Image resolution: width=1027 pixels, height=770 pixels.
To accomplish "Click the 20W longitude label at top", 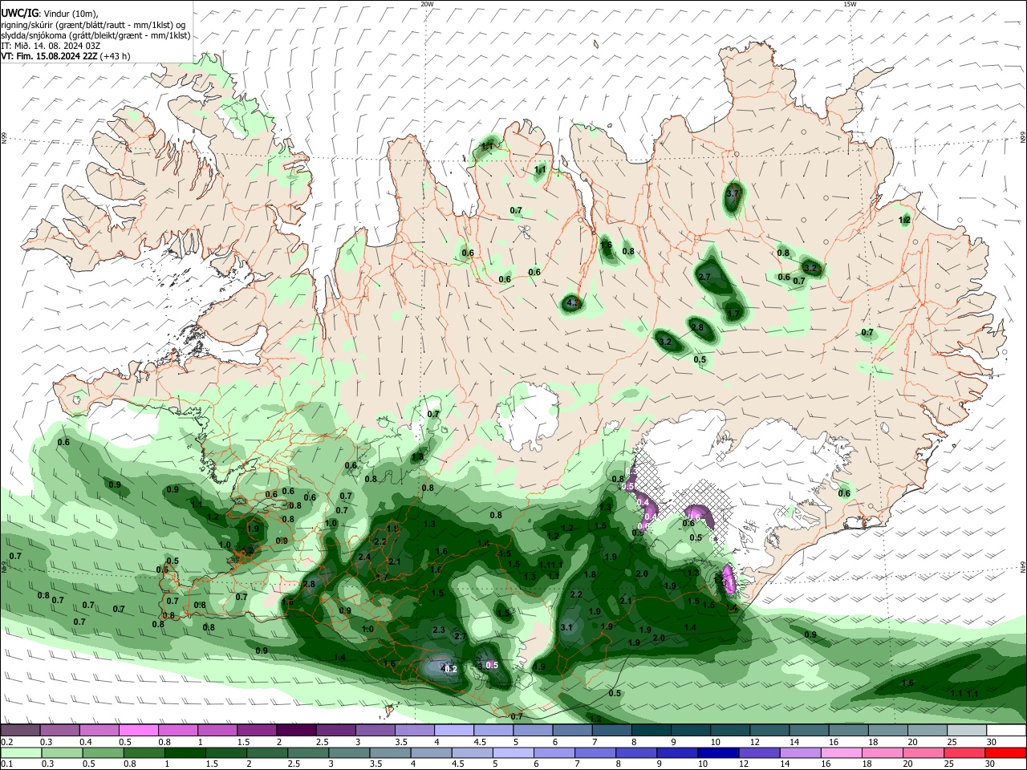I will coord(427,4).
